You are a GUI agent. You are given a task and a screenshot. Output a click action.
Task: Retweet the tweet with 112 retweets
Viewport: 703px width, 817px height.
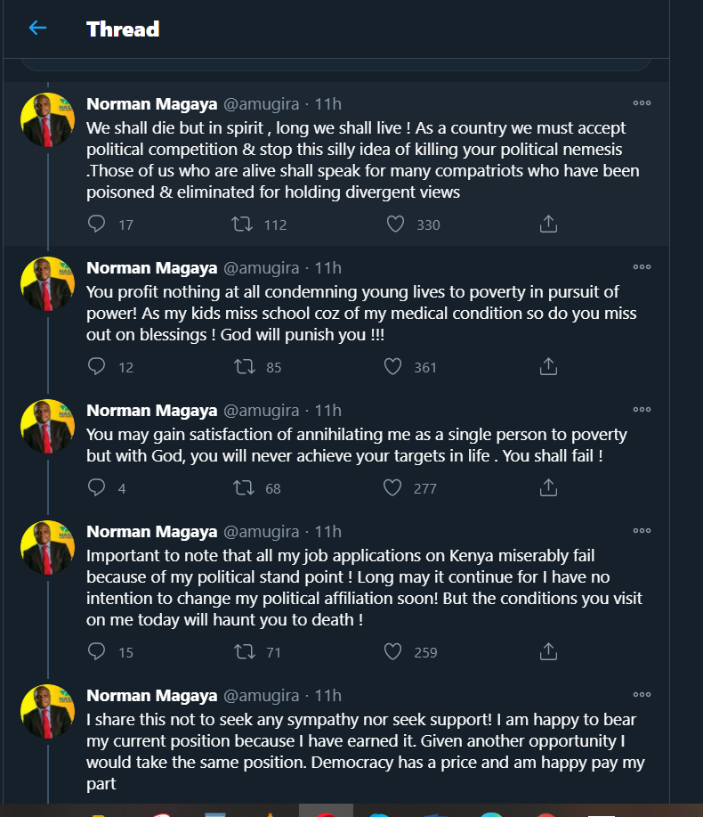pos(242,224)
